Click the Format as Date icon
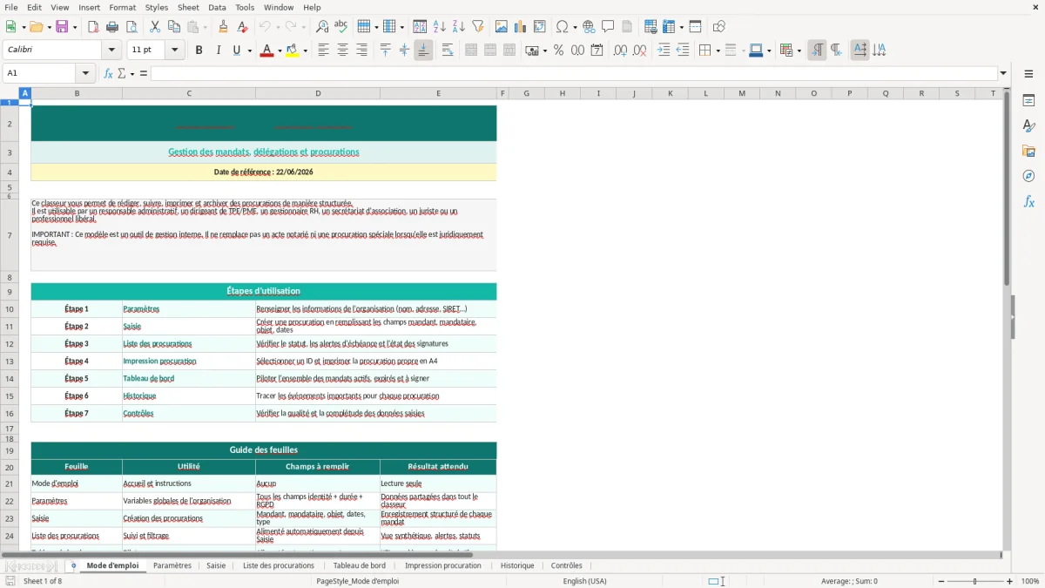Image resolution: width=1045 pixels, height=588 pixels. pyautogui.click(x=597, y=51)
